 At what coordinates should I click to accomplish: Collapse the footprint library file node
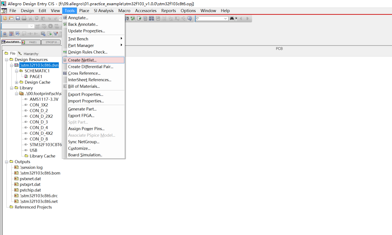(16, 94)
